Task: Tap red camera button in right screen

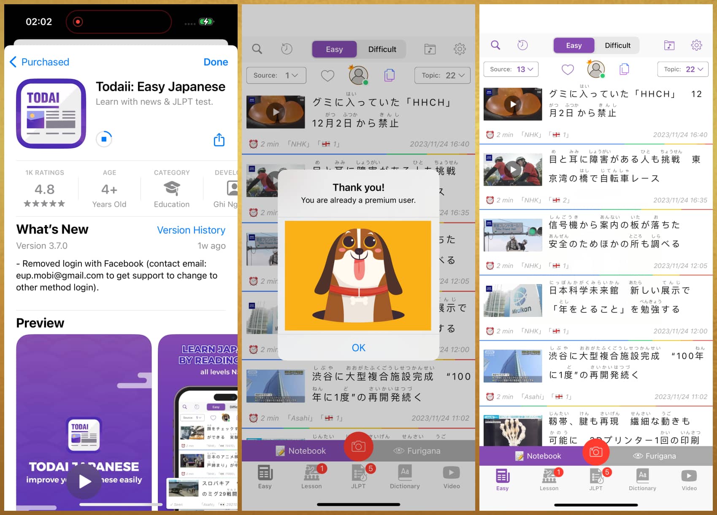Action: point(596,452)
